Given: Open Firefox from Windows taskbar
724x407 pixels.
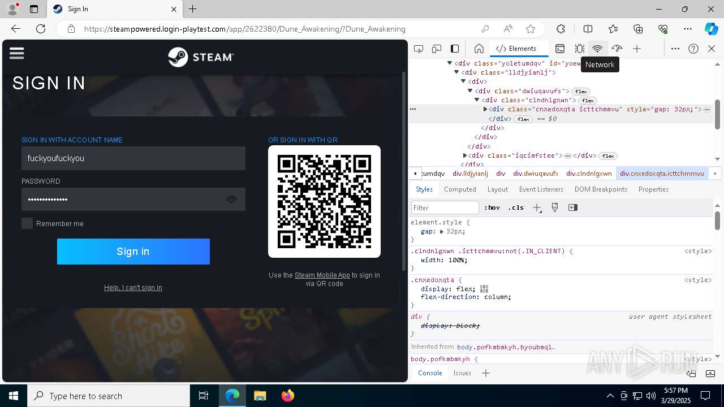Looking at the screenshot, I should [288, 396].
